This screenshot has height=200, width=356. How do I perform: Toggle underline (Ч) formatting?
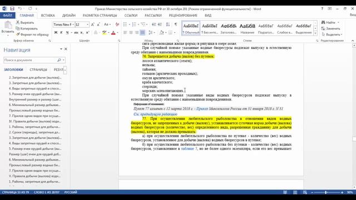(x=67, y=33)
